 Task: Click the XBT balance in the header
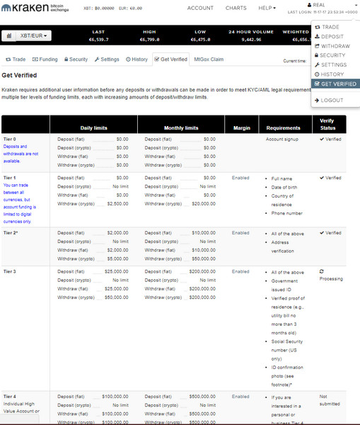(x=99, y=8)
